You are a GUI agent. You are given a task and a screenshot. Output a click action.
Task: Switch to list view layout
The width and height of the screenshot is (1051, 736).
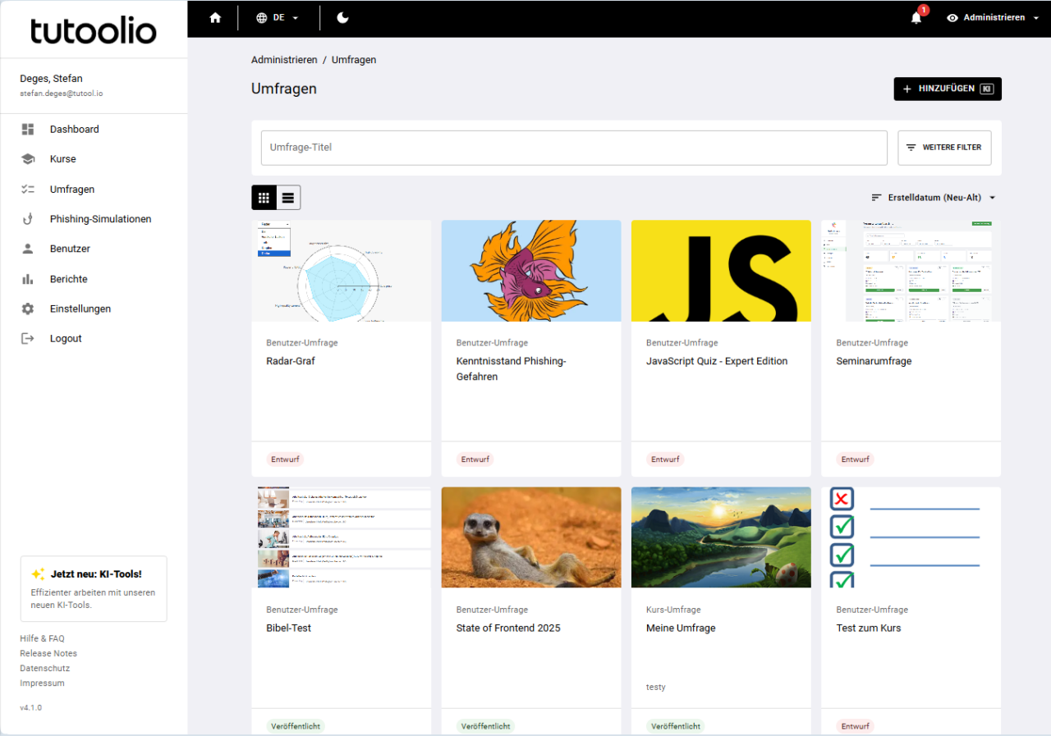[x=288, y=198]
